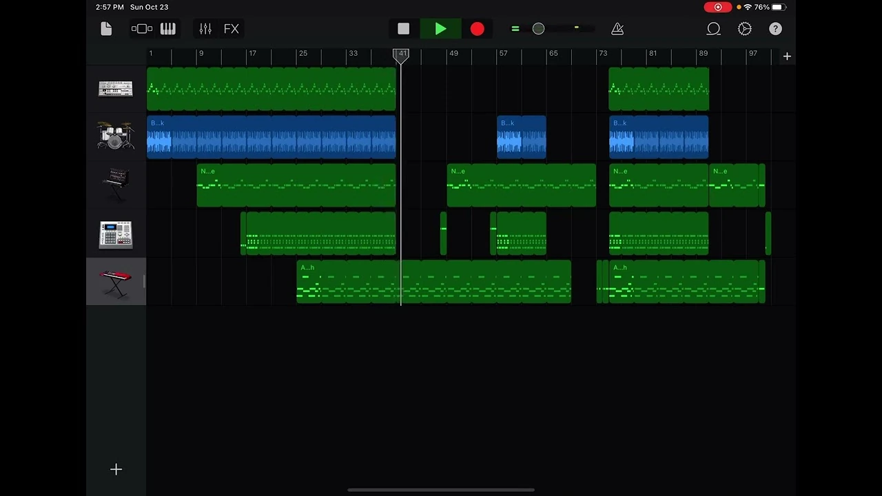Switch to live instrument view with the keyboard icon
Screen dimensions: 882x496
point(168,28)
